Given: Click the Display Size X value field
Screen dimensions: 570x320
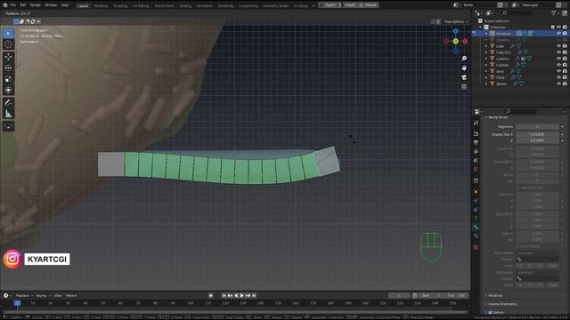Looking at the screenshot, I should (537, 134).
